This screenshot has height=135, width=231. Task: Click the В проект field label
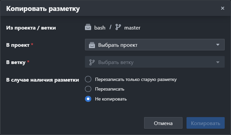point(18,45)
